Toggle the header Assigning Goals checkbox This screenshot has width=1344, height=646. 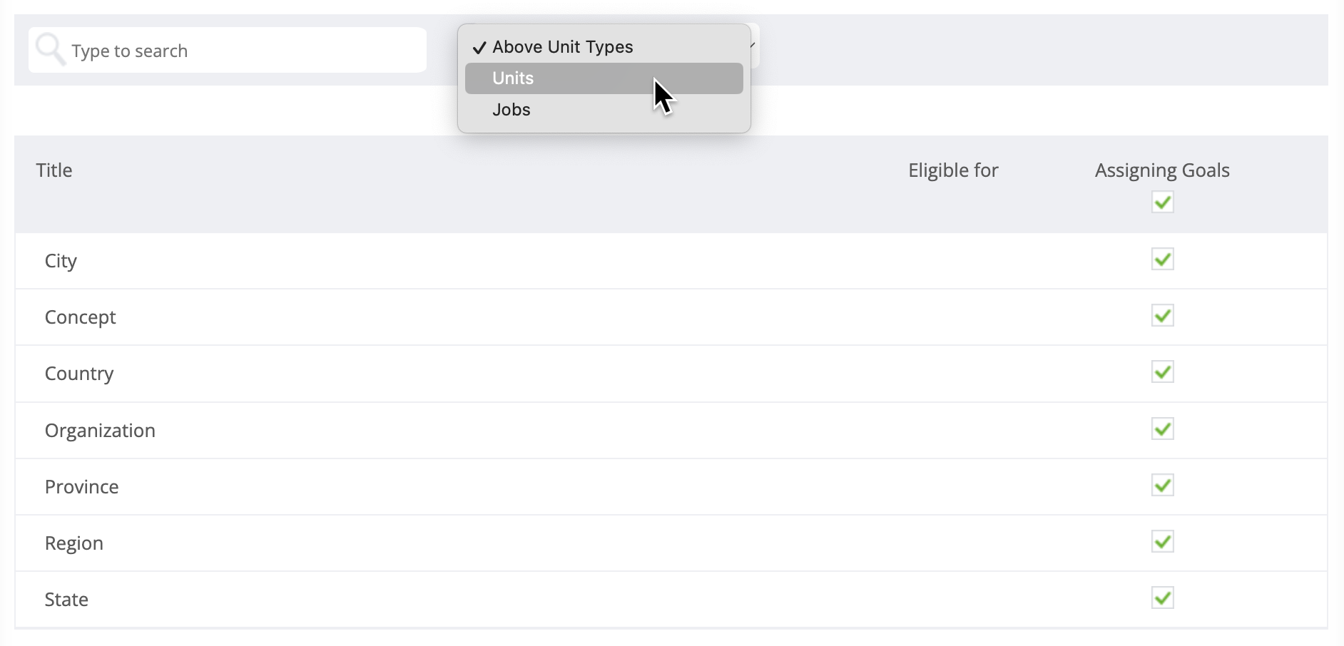point(1163,202)
